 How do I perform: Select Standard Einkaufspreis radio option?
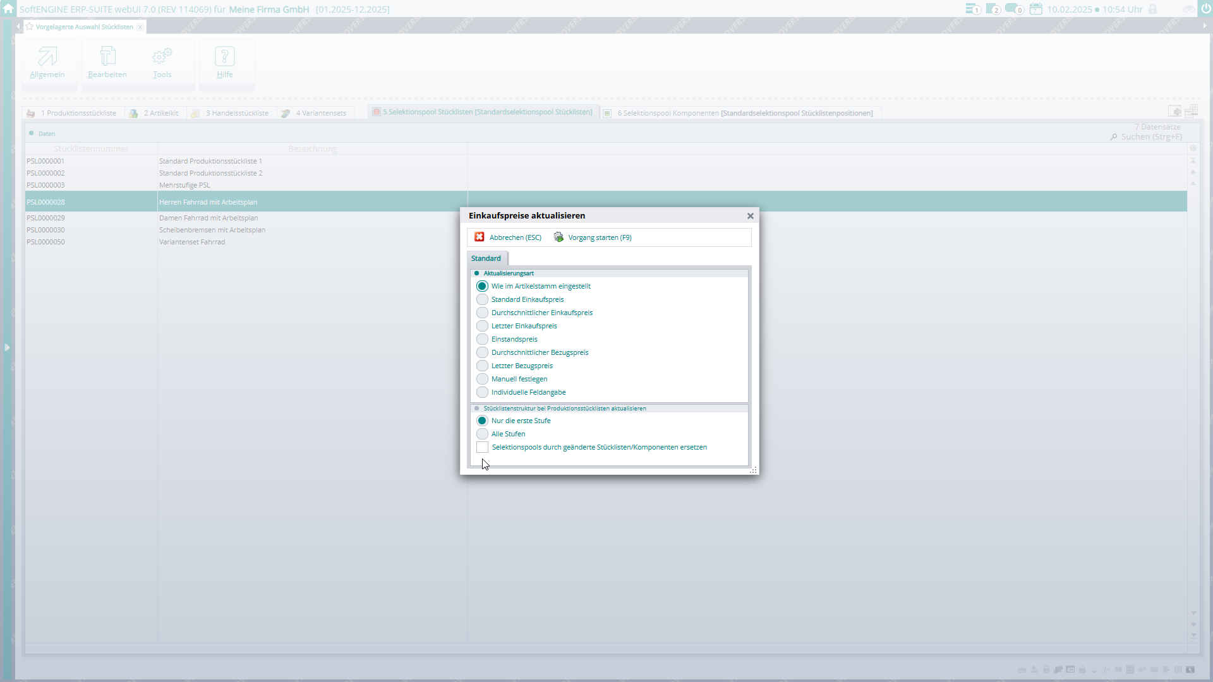pyautogui.click(x=482, y=299)
